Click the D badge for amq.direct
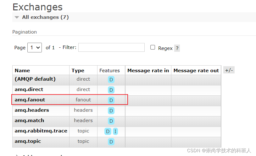This screenshot has width=256, height=156. tap(111, 90)
